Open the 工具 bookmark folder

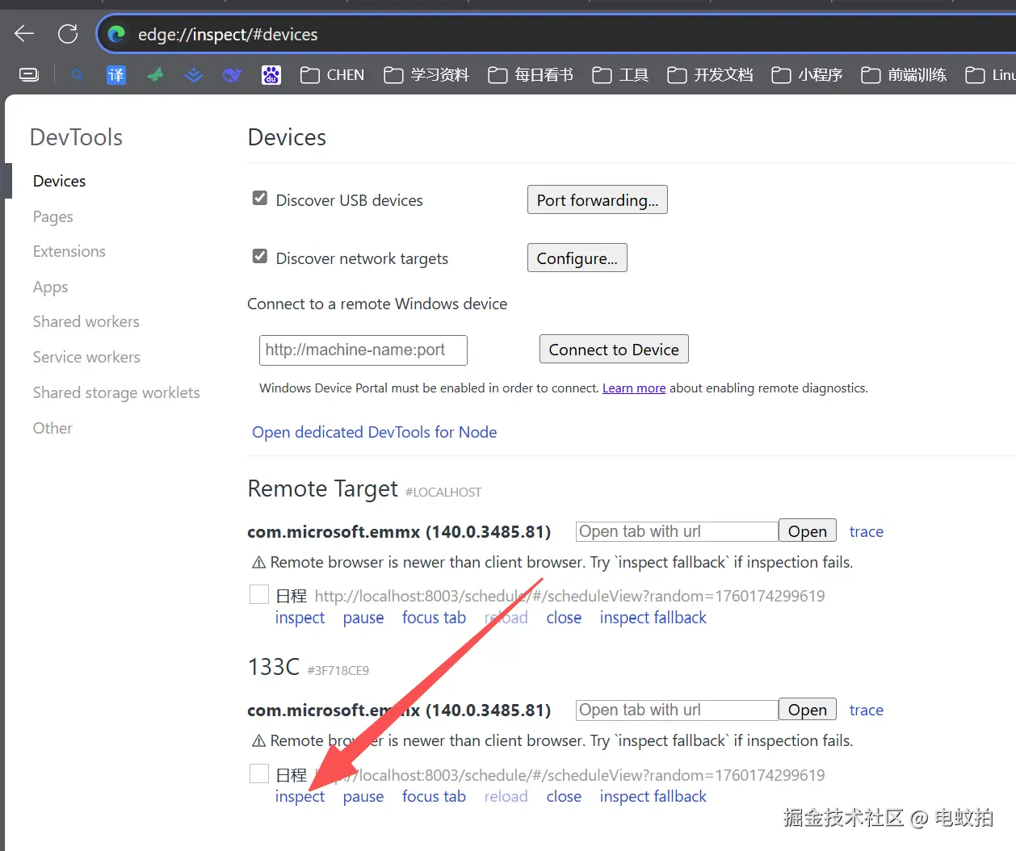coord(620,75)
